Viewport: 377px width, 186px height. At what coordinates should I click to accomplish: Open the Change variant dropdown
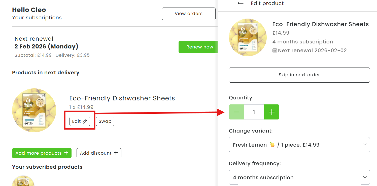(299, 145)
